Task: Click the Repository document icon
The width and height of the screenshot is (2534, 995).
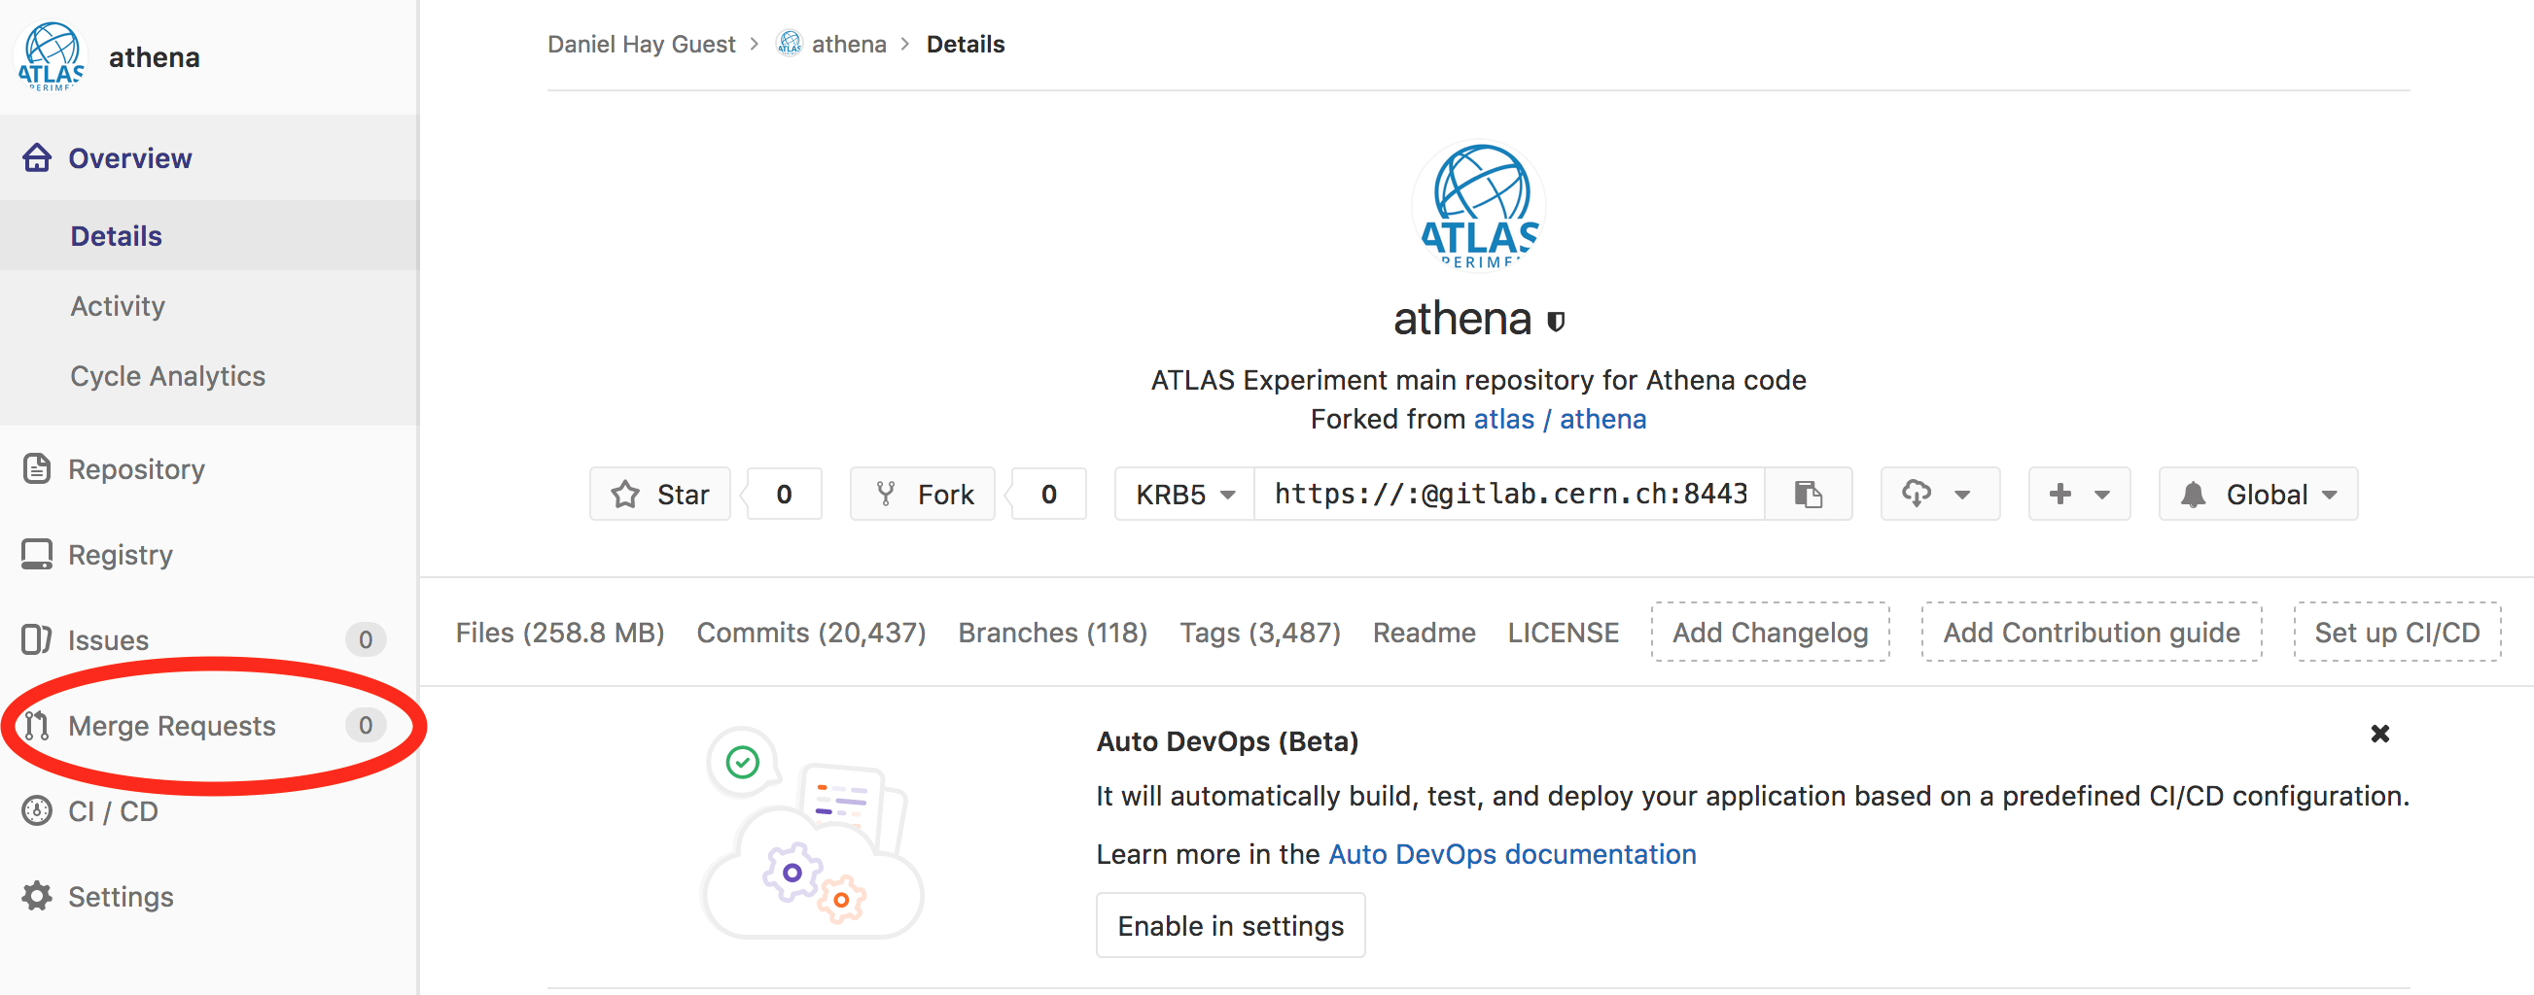Action: [37, 469]
